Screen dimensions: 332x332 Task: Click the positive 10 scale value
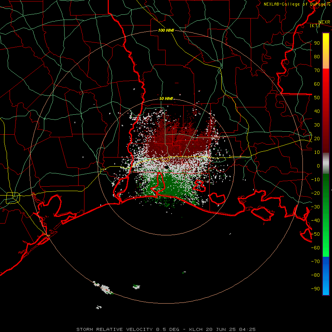pyautogui.click(x=317, y=152)
